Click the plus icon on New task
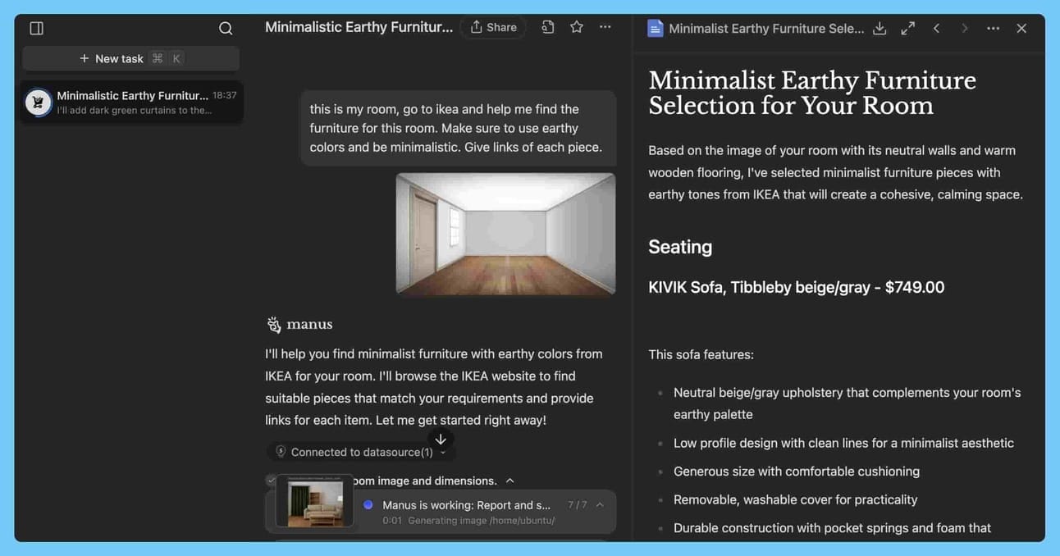1060x556 pixels. point(85,58)
